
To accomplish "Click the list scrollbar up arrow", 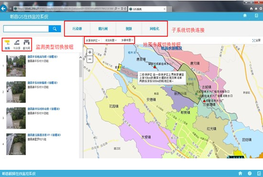I will (x=80, y=57).
